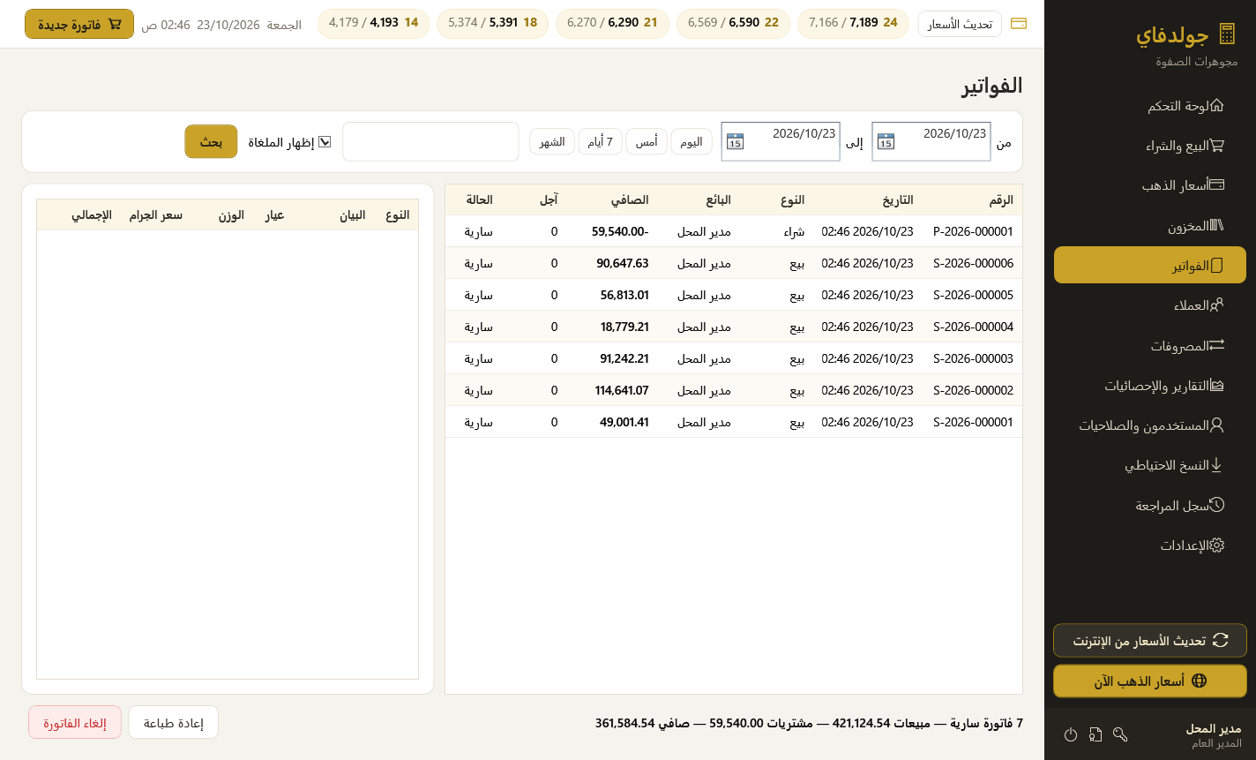The image size is (1256, 760).
Task: Click the net amount 18,779.21
Action: coord(624,327)
